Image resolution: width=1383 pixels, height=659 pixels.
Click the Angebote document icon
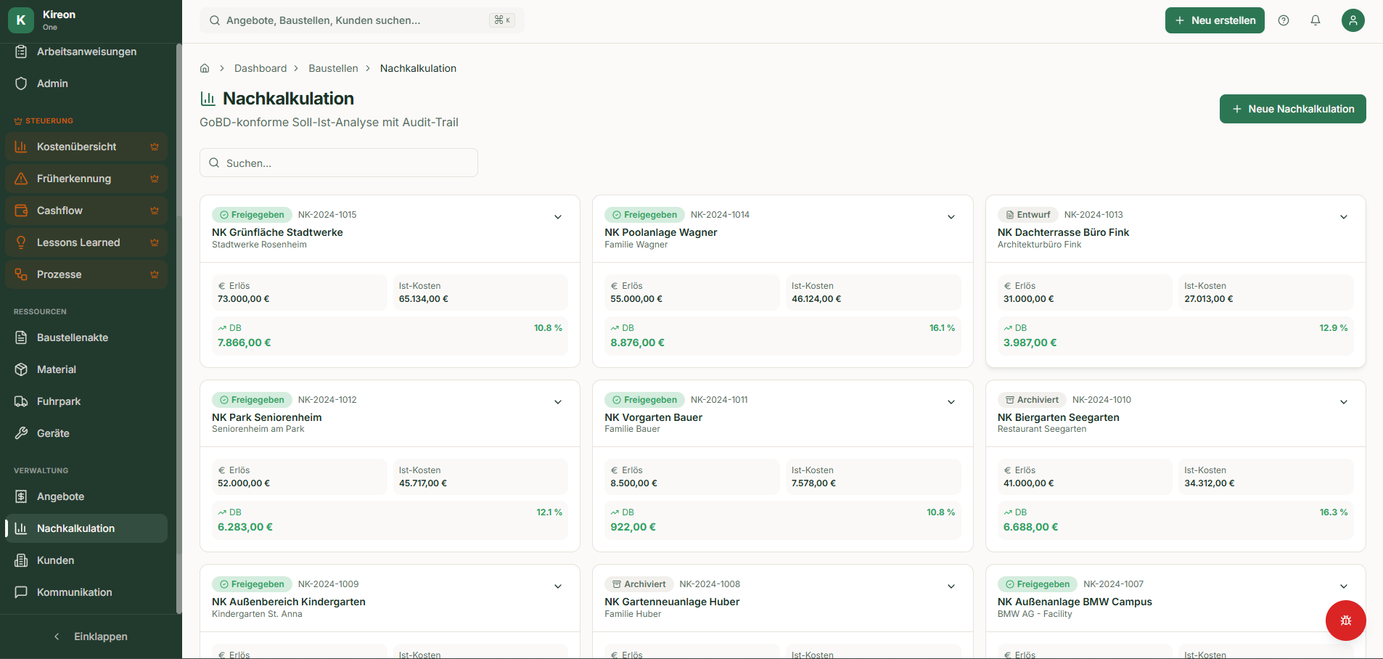coord(21,496)
